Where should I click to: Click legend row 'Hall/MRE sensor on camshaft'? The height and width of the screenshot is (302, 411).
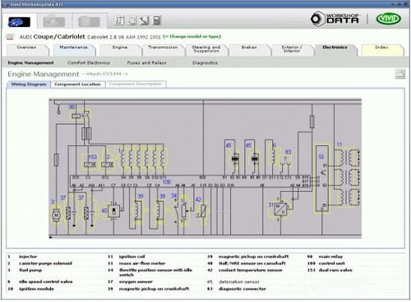click(252, 263)
